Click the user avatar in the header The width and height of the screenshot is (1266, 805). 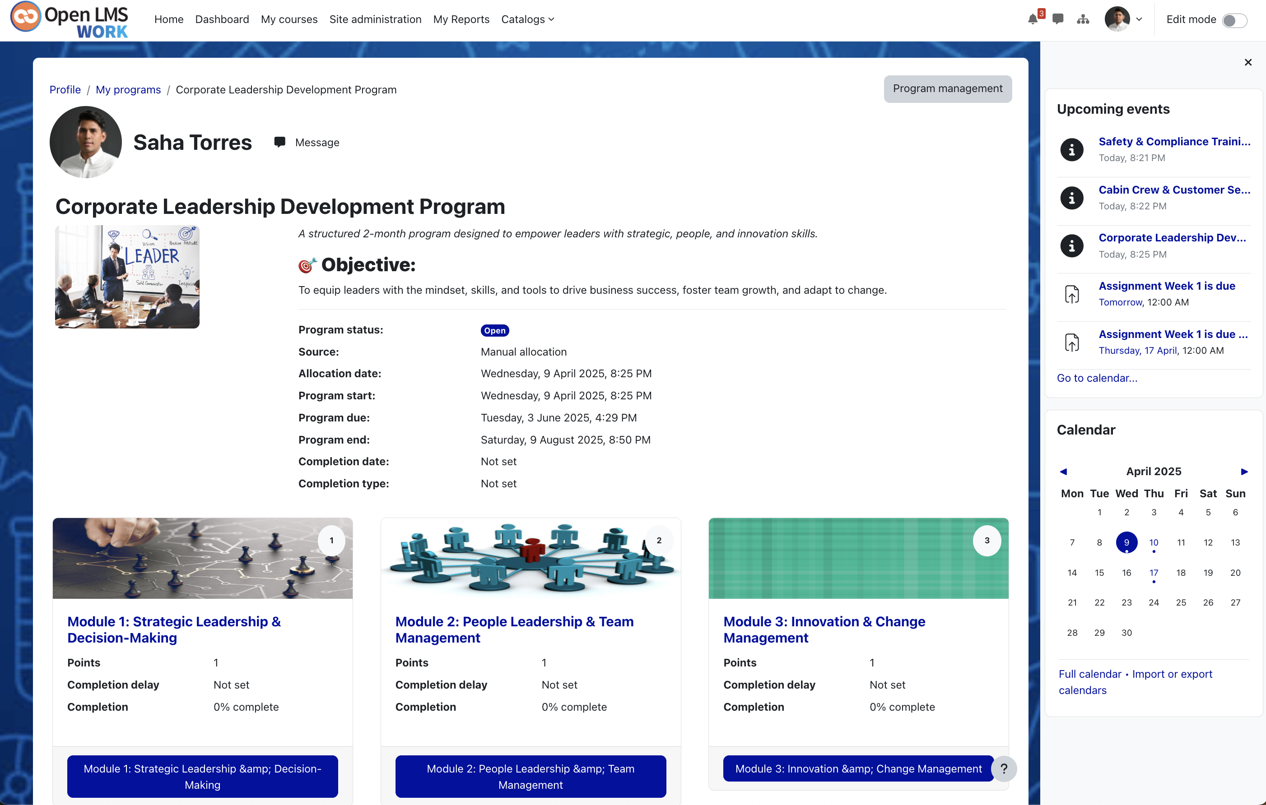[1117, 19]
